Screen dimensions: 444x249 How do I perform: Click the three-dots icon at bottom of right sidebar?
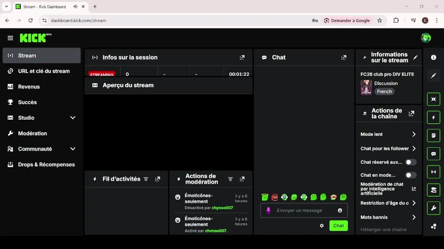click(434, 226)
